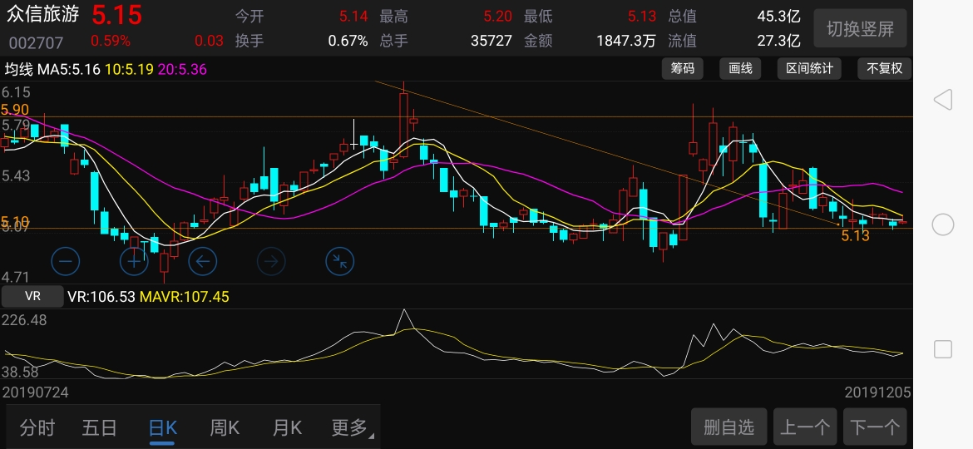Tap MA10 value 10:5.19
The height and width of the screenshot is (449, 973).
pos(129,69)
